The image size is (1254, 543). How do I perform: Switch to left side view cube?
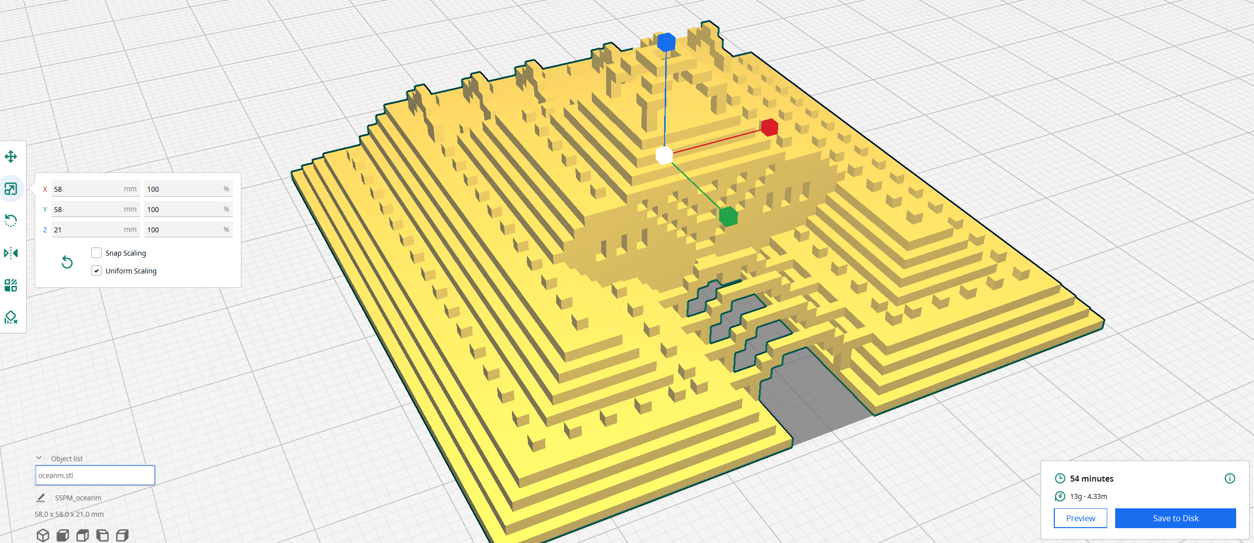[103, 535]
